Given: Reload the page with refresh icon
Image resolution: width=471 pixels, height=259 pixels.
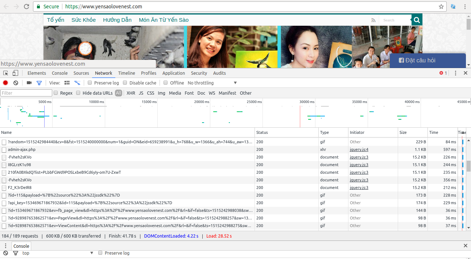Looking at the screenshot, I should coord(26,7).
